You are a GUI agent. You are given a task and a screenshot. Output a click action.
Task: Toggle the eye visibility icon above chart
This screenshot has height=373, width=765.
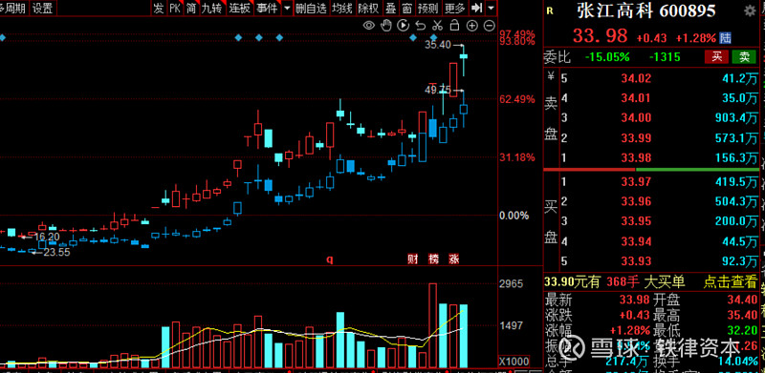point(369,26)
